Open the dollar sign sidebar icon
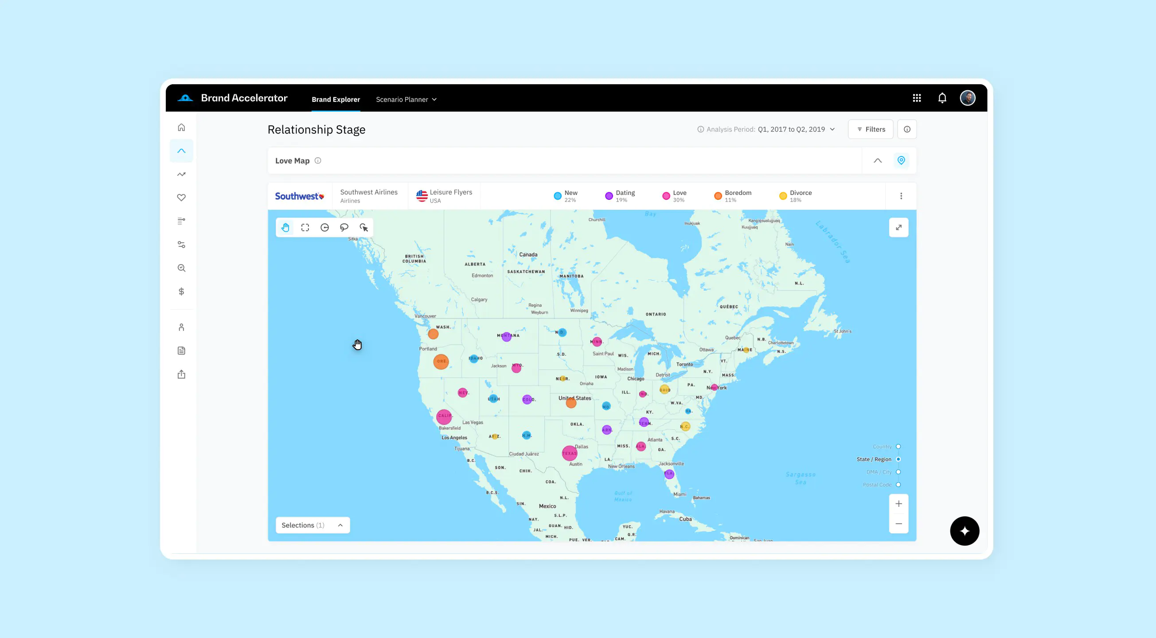 pos(181,292)
